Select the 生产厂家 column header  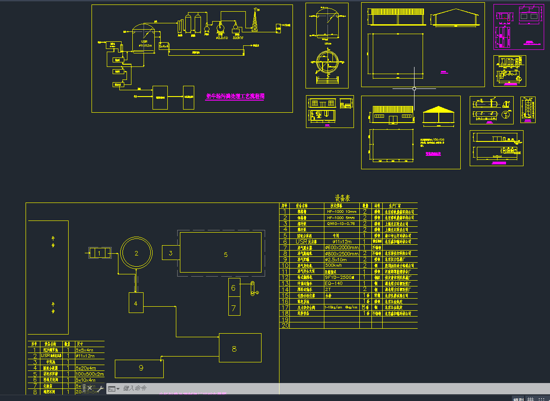pos(394,205)
